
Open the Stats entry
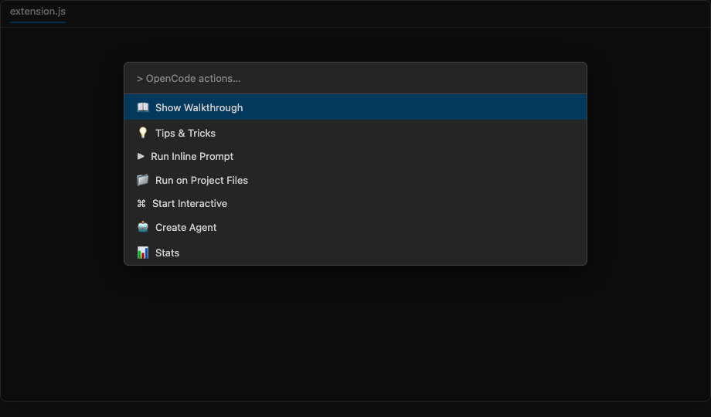[355, 253]
